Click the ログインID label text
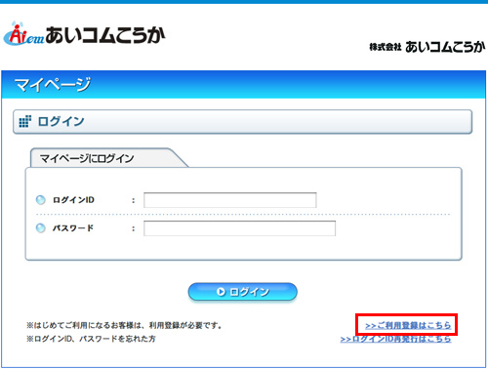The image size is (488, 369). [x=73, y=200]
